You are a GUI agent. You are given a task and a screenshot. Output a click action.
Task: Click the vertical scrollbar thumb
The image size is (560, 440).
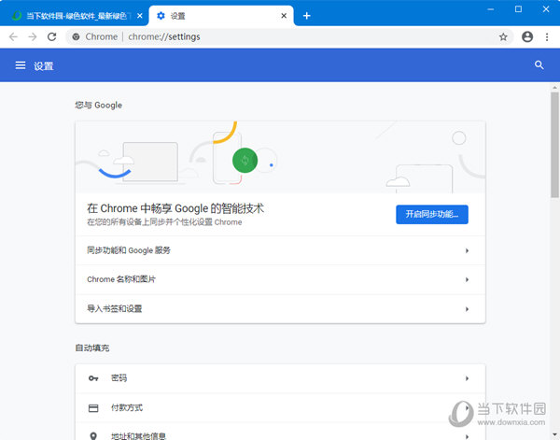(554, 145)
